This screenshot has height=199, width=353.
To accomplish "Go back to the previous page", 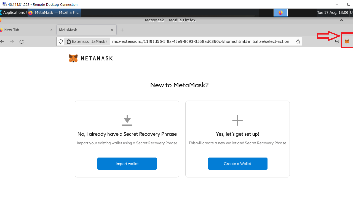I will coord(2,41).
